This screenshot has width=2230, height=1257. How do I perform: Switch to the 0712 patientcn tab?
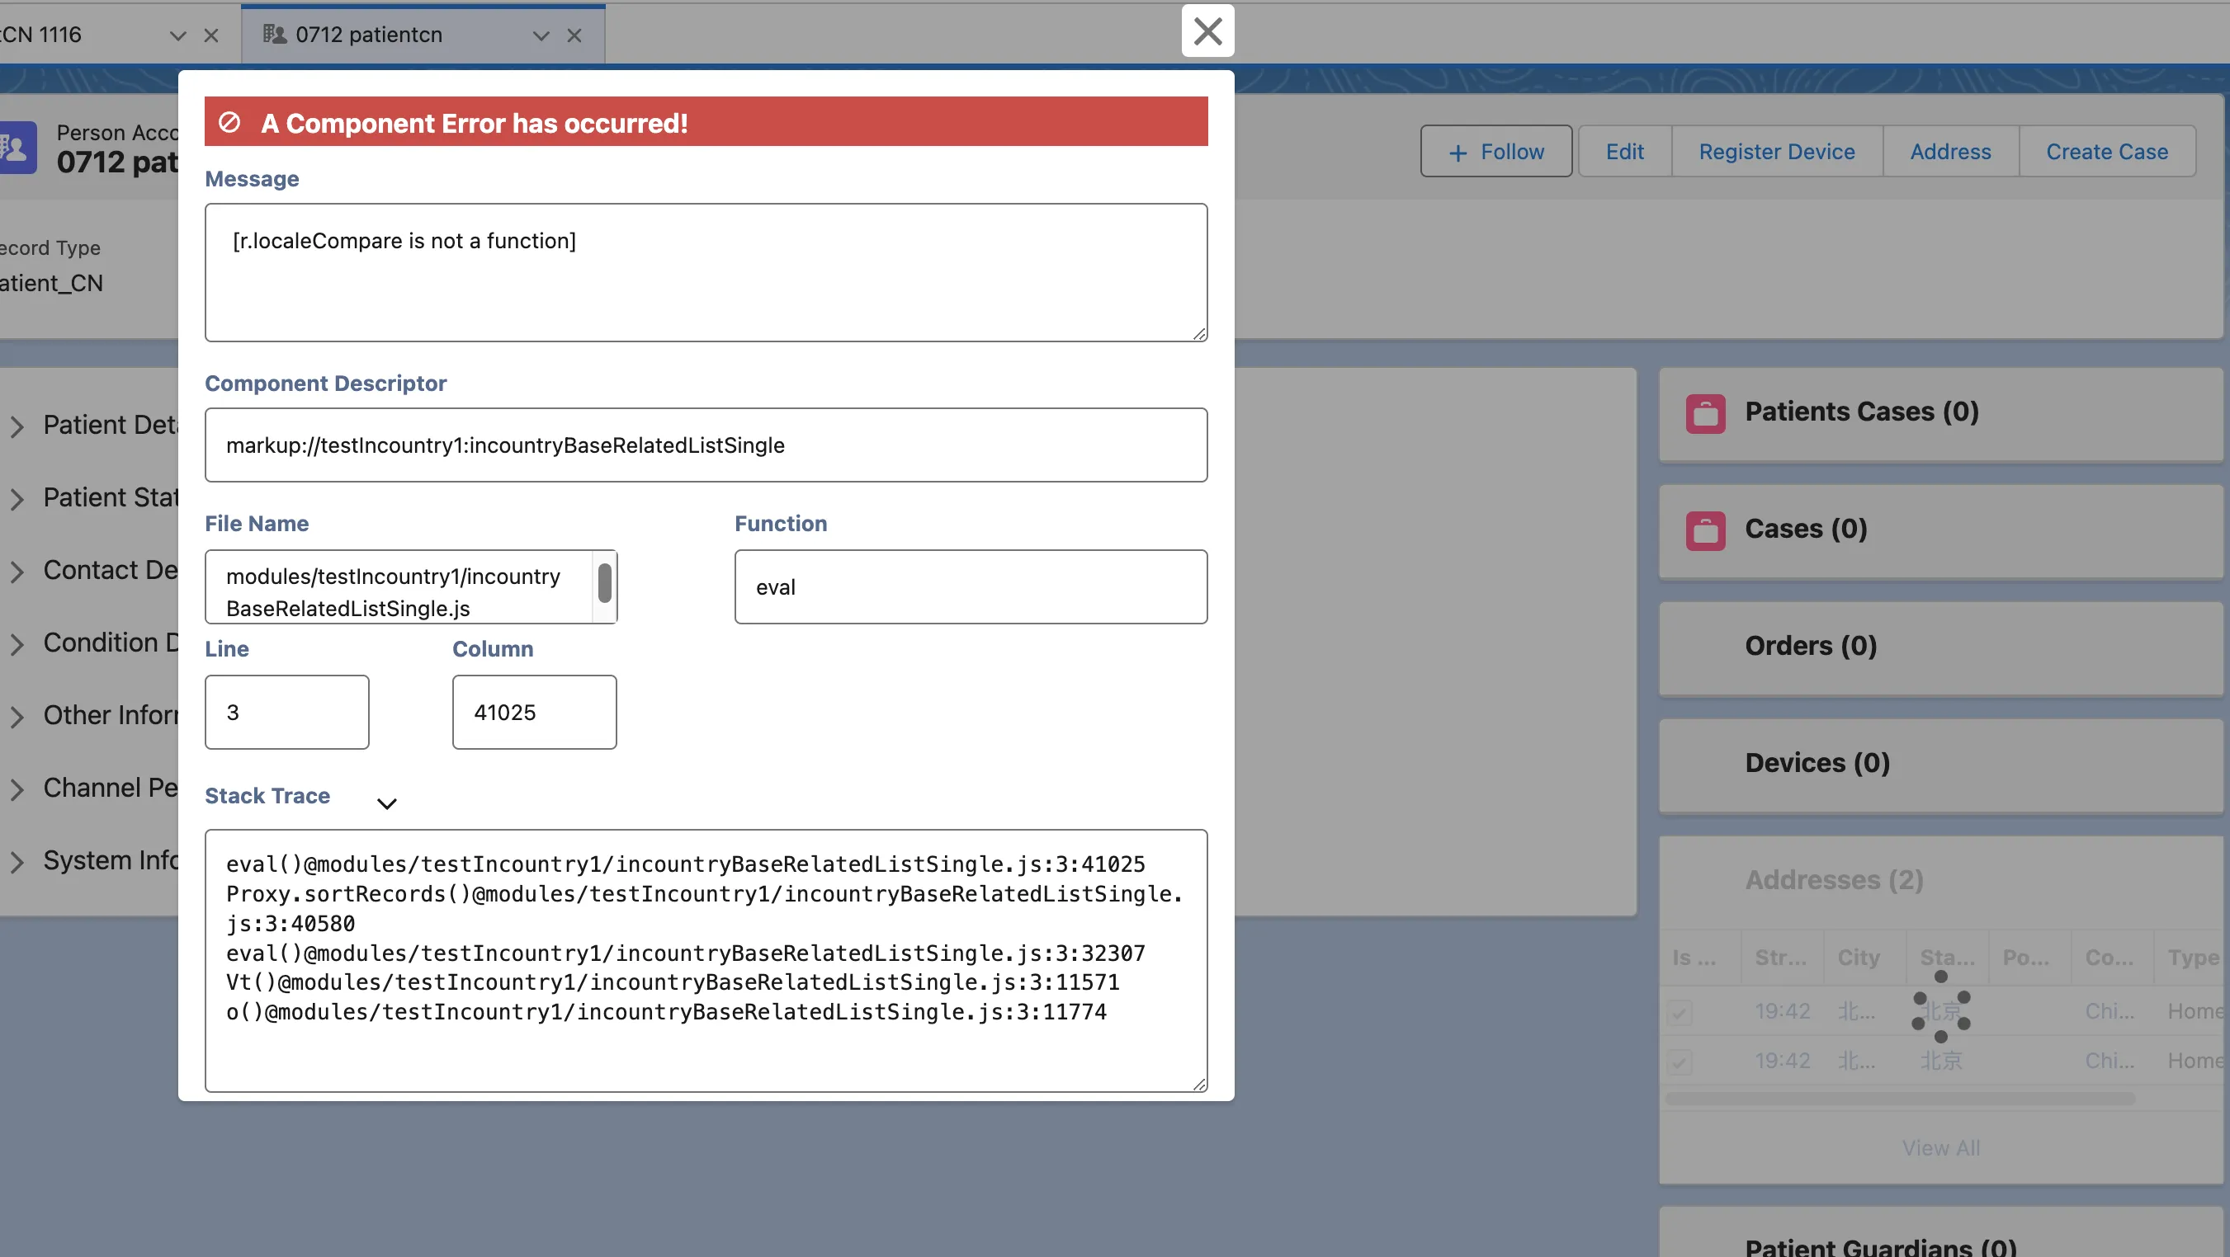[x=369, y=35]
